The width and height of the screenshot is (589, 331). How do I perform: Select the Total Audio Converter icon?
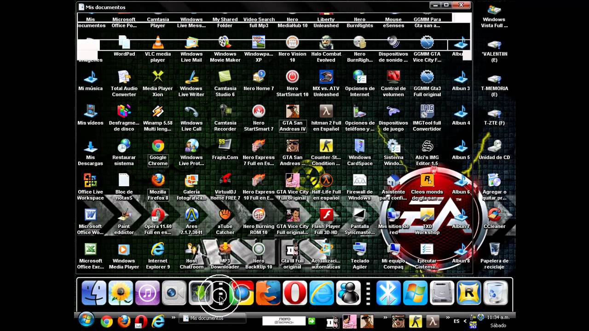[x=124, y=84]
